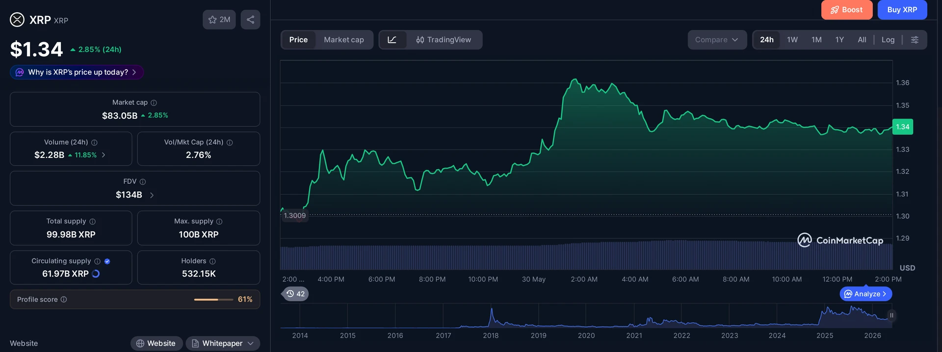The width and height of the screenshot is (942, 352).
Task: Select All time range
Action: 862,40
